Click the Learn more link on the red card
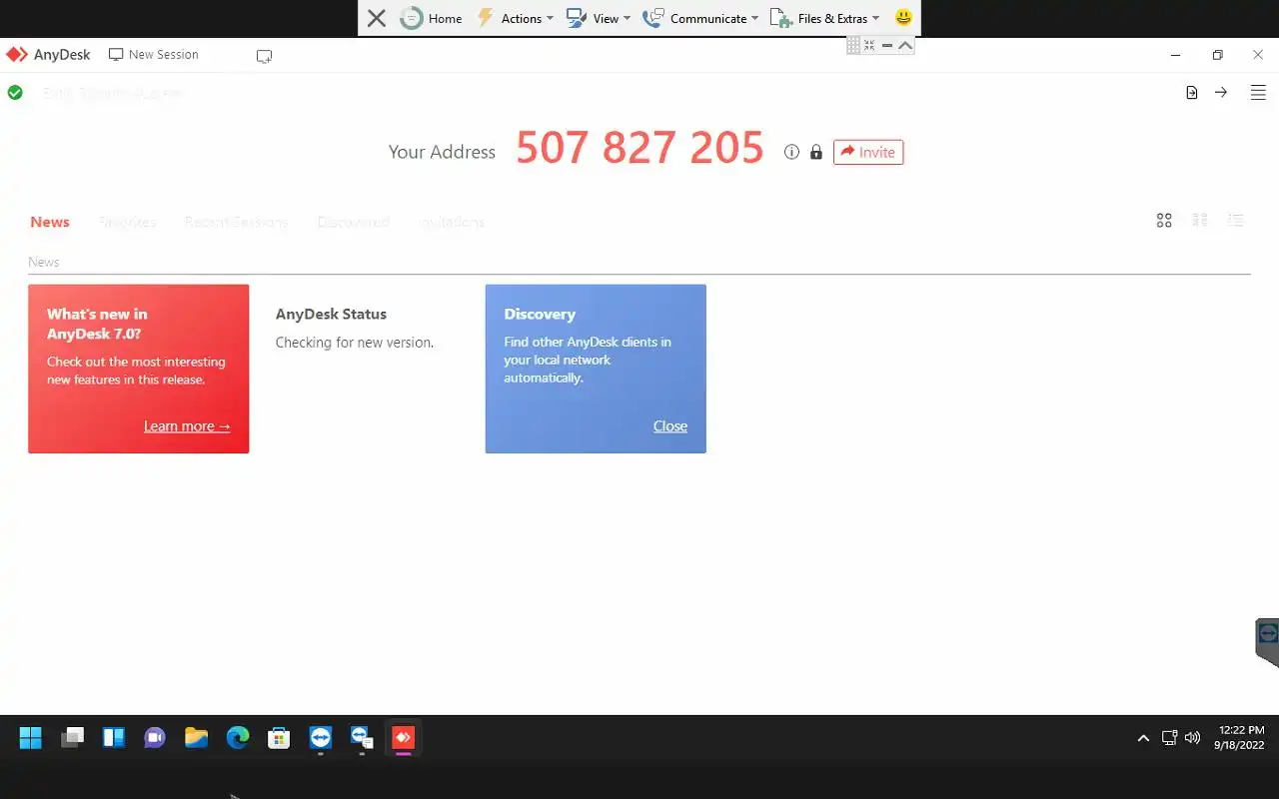Viewport: 1279px width, 799px height. click(x=187, y=426)
